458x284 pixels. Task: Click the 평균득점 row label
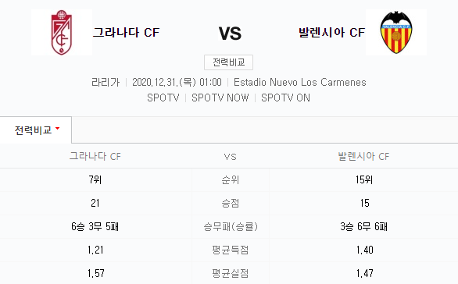point(231,250)
